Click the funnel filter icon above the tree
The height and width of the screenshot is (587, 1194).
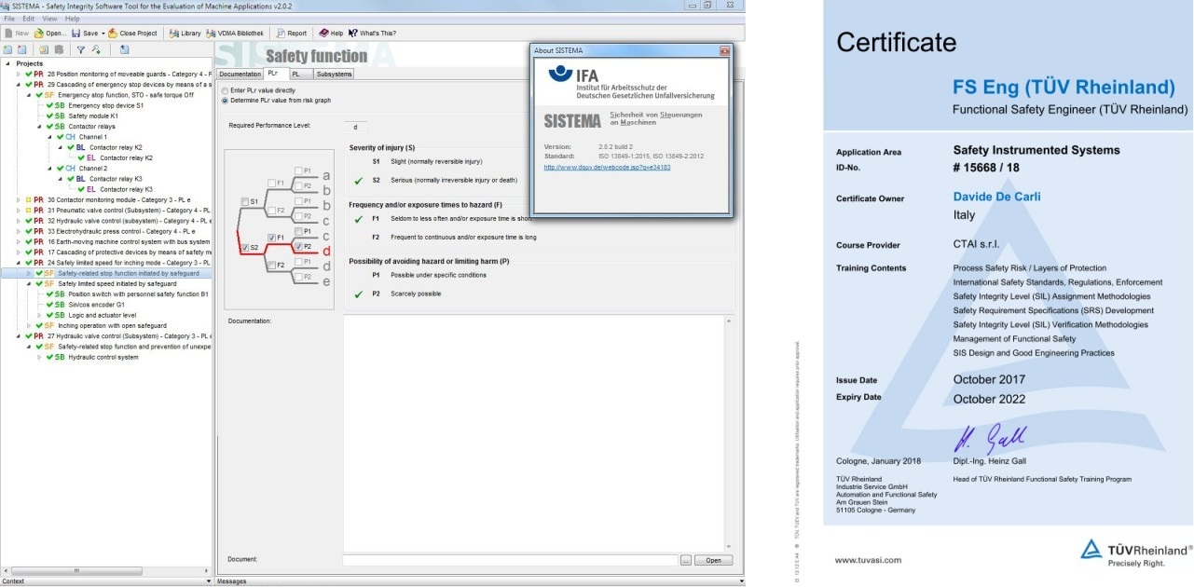tap(81, 49)
